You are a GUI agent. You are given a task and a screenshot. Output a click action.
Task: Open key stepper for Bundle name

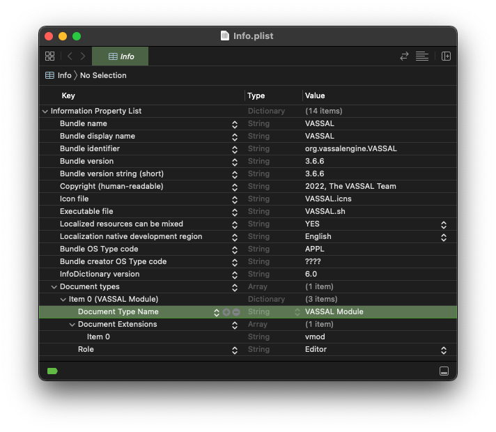[235, 125]
